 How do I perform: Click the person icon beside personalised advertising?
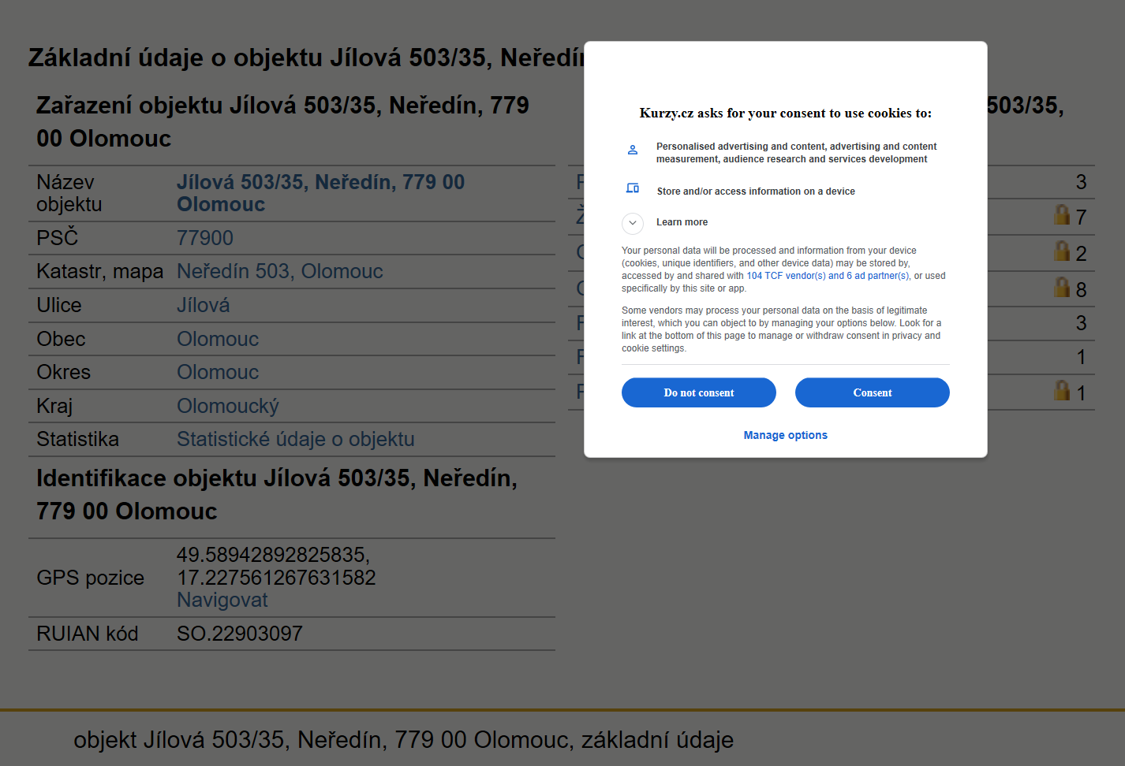click(x=632, y=150)
